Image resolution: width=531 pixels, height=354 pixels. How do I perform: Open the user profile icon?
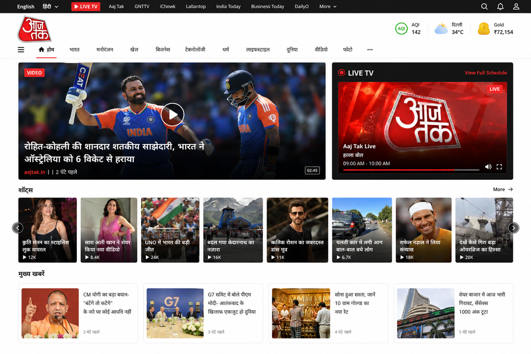(516, 6)
